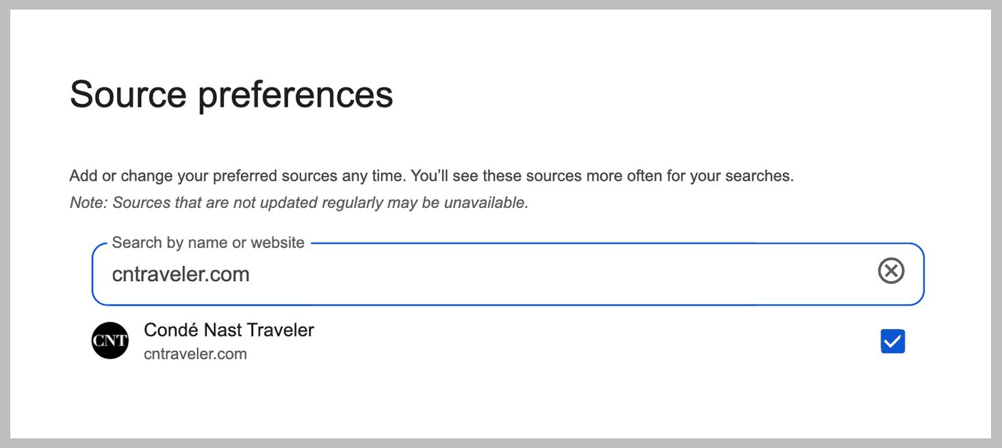Click the "Search by name or website" label
The image size is (1002, 448).
click(208, 243)
